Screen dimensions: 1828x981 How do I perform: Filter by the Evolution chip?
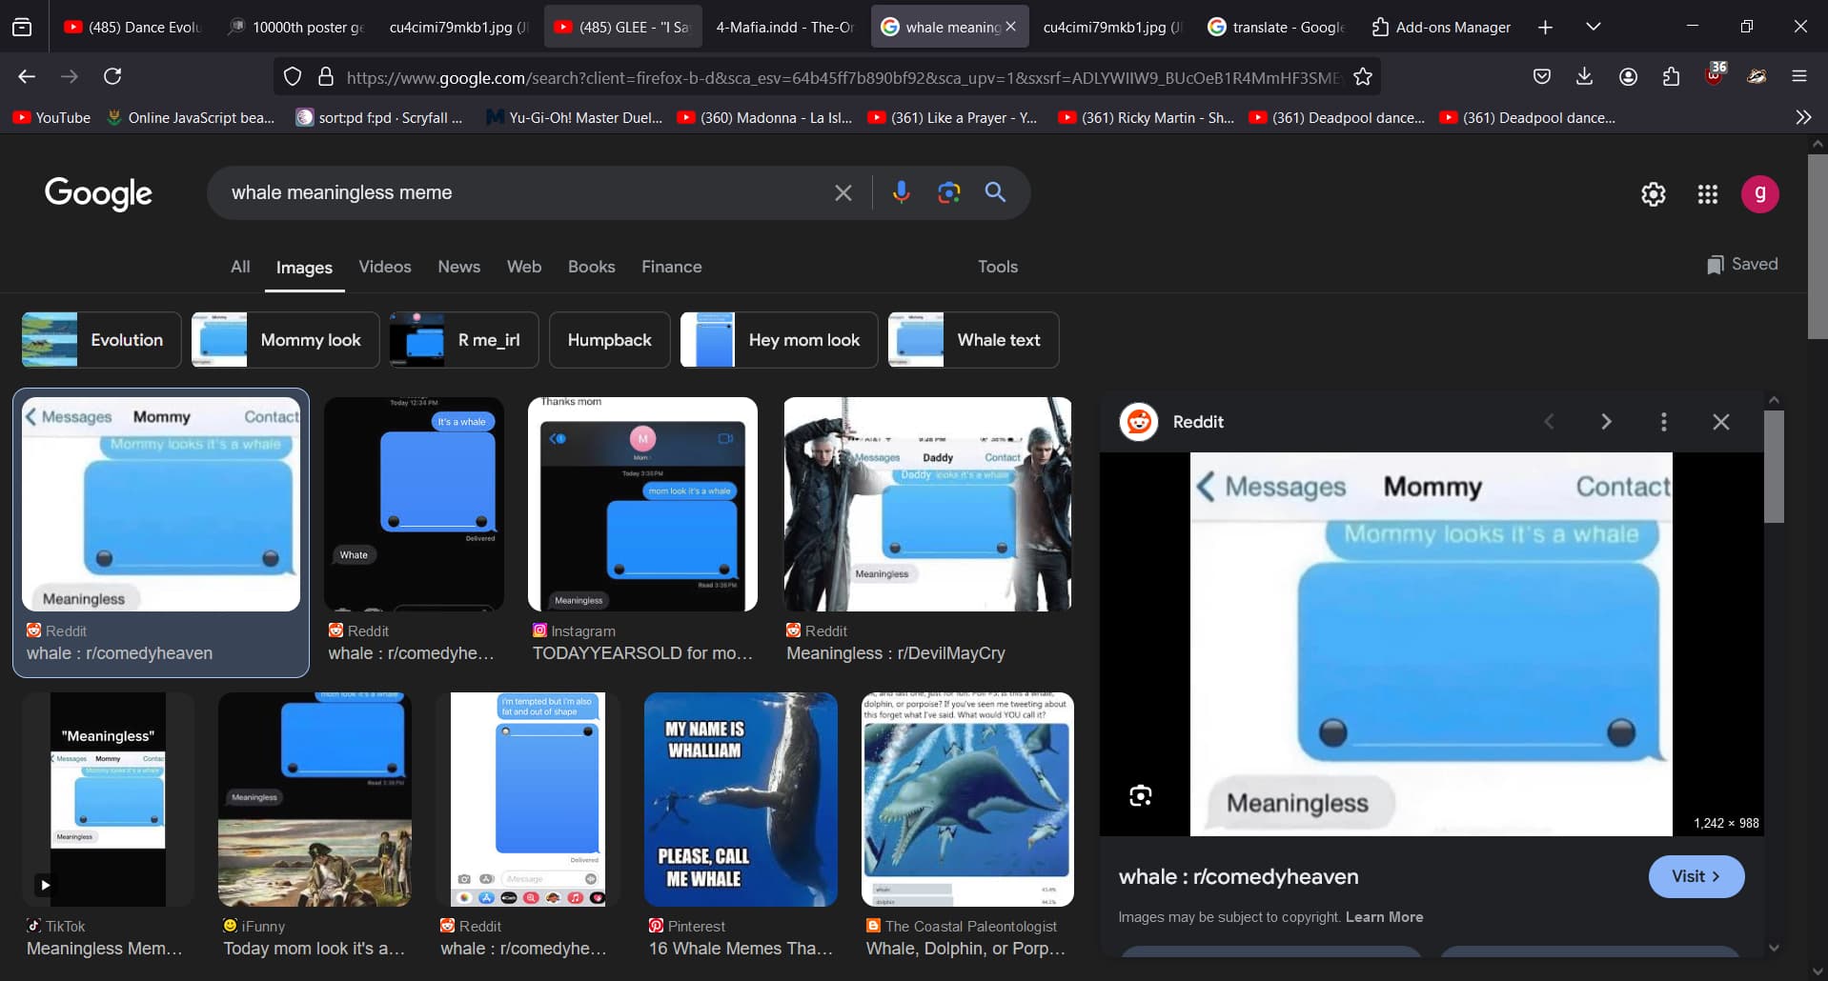101,340
